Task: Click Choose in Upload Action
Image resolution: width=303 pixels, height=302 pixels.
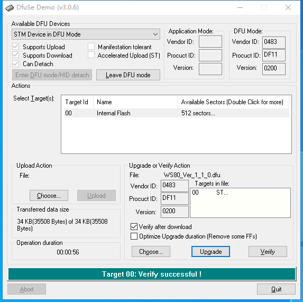Action: (x=49, y=195)
